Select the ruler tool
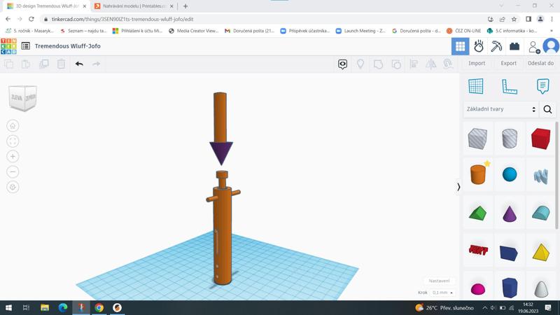This screenshot has height=315, width=560. coord(510,86)
